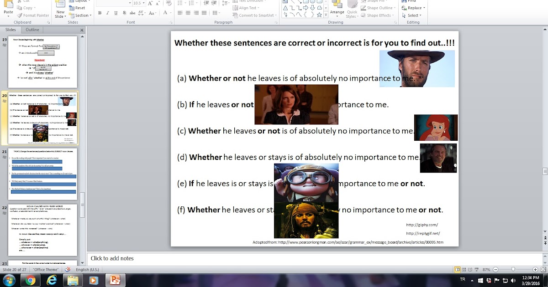Image resolution: width=548 pixels, height=287 pixels.
Task: Align text left
Action: 180,13
